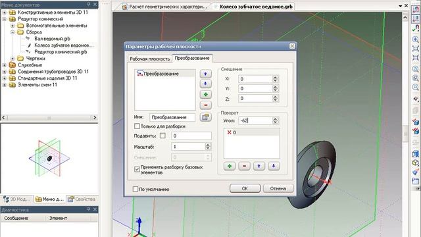The height and width of the screenshot is (237, 421).
Task: Adjust X offset spinner arrows
Action: pyautogui.click(x=275, y=79)
